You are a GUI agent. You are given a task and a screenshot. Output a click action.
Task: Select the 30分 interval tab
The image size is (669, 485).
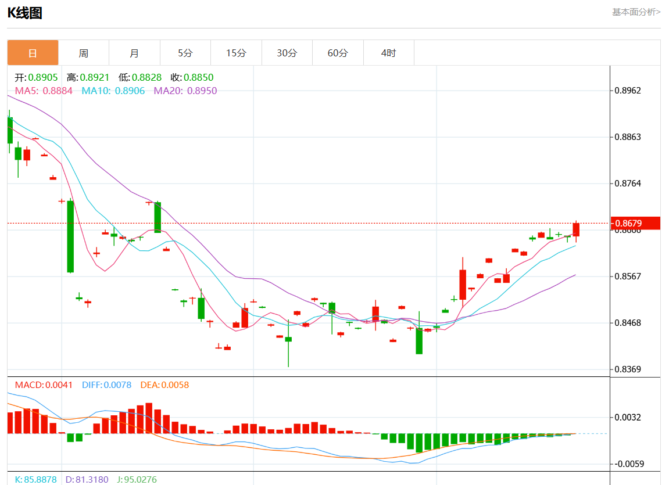[x=287, y=53]
